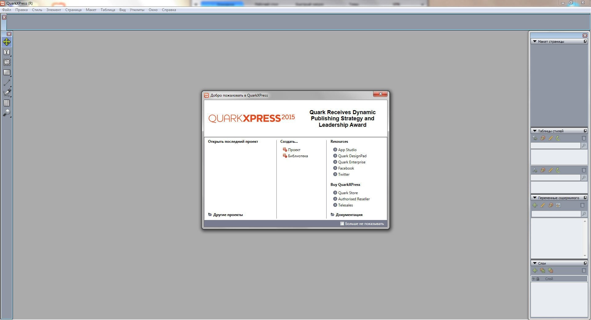Image resolution: width=591 pixels, height=320 pixels.
Task: Click pencil edit icon in character styles row
Action: tap(550, 170)
